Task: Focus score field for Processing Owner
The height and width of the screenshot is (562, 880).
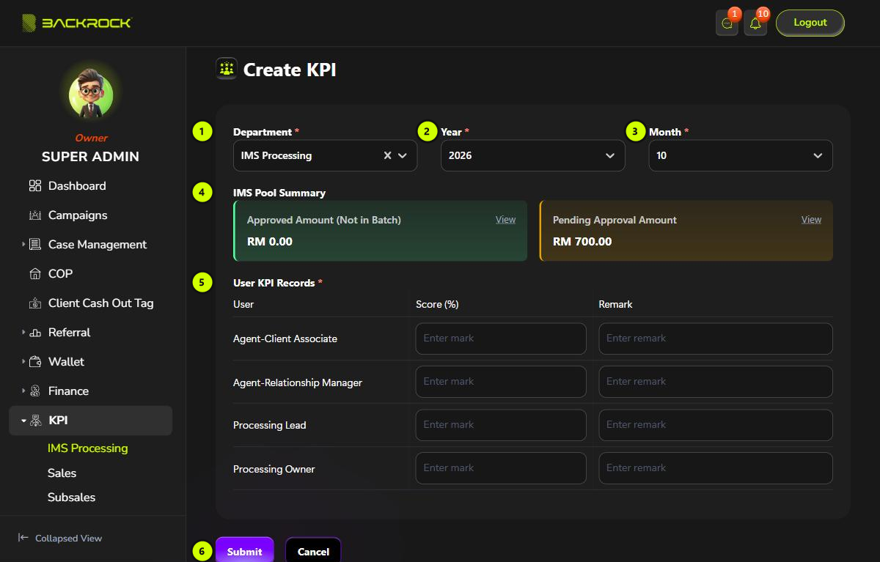Action: point(501,468)
